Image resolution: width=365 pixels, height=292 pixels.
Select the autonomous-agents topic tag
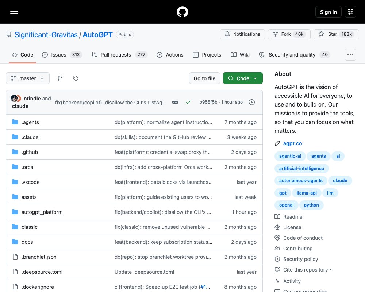(x=301, y=181)
